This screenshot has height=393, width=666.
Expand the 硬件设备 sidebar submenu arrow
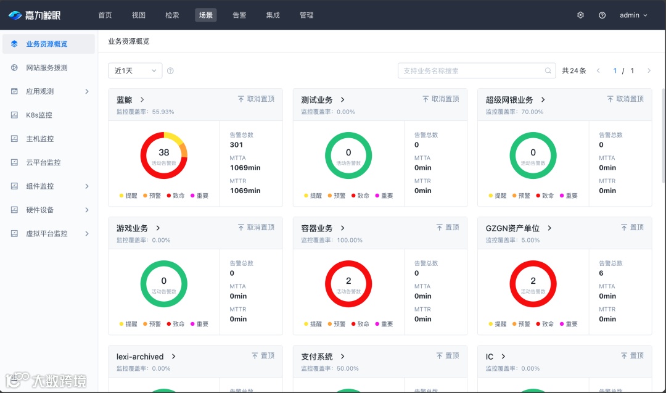[x=87, y=210]
